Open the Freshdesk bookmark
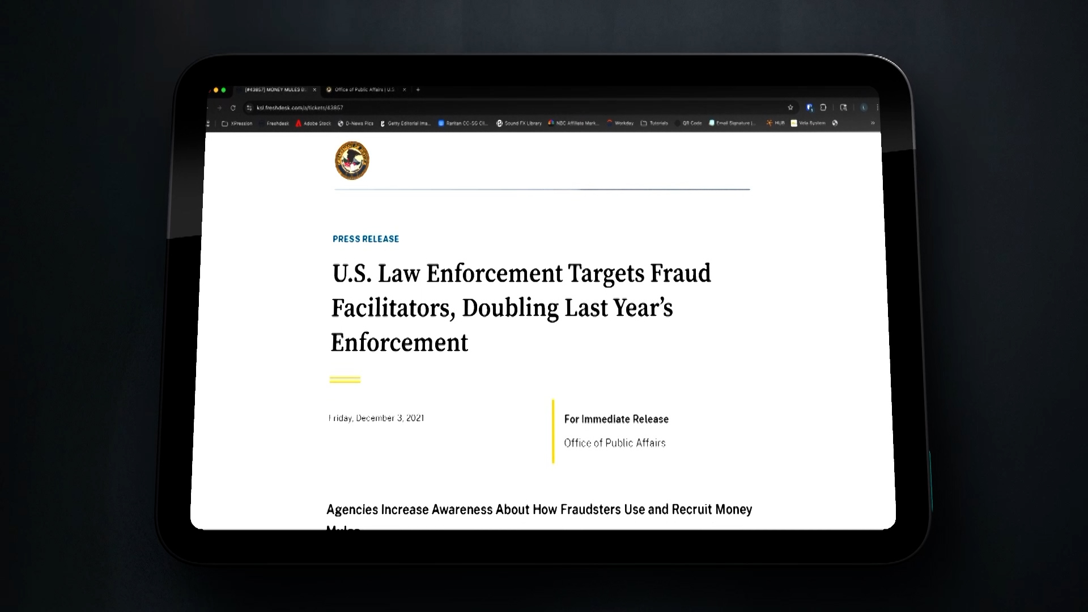1088x612 pixels. (274, 123)
